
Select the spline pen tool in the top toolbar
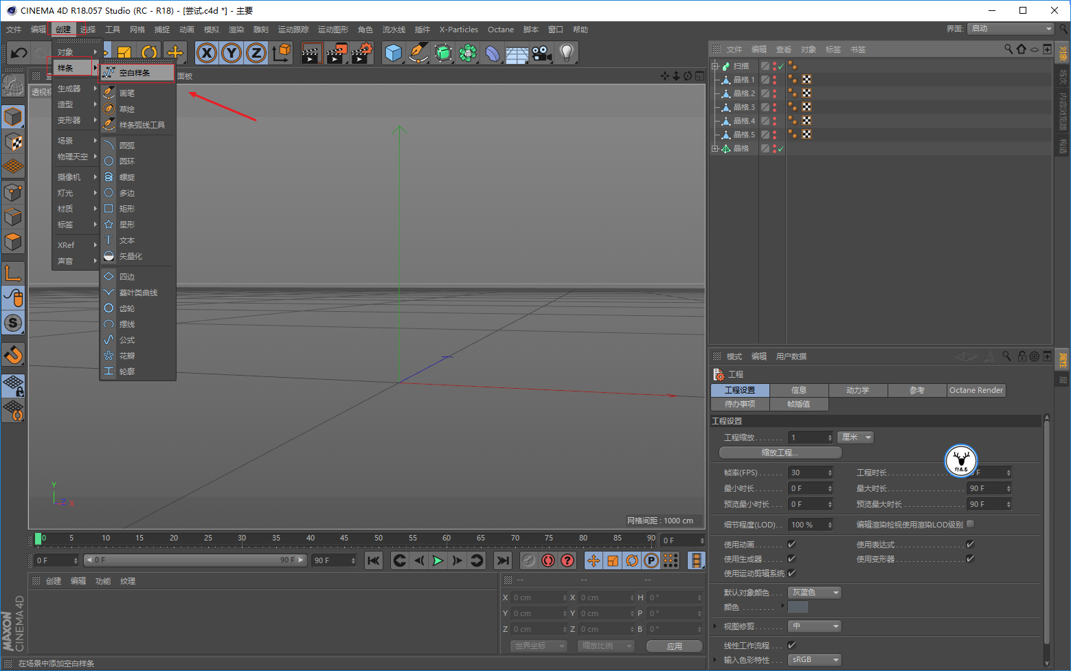pos(418,53)
